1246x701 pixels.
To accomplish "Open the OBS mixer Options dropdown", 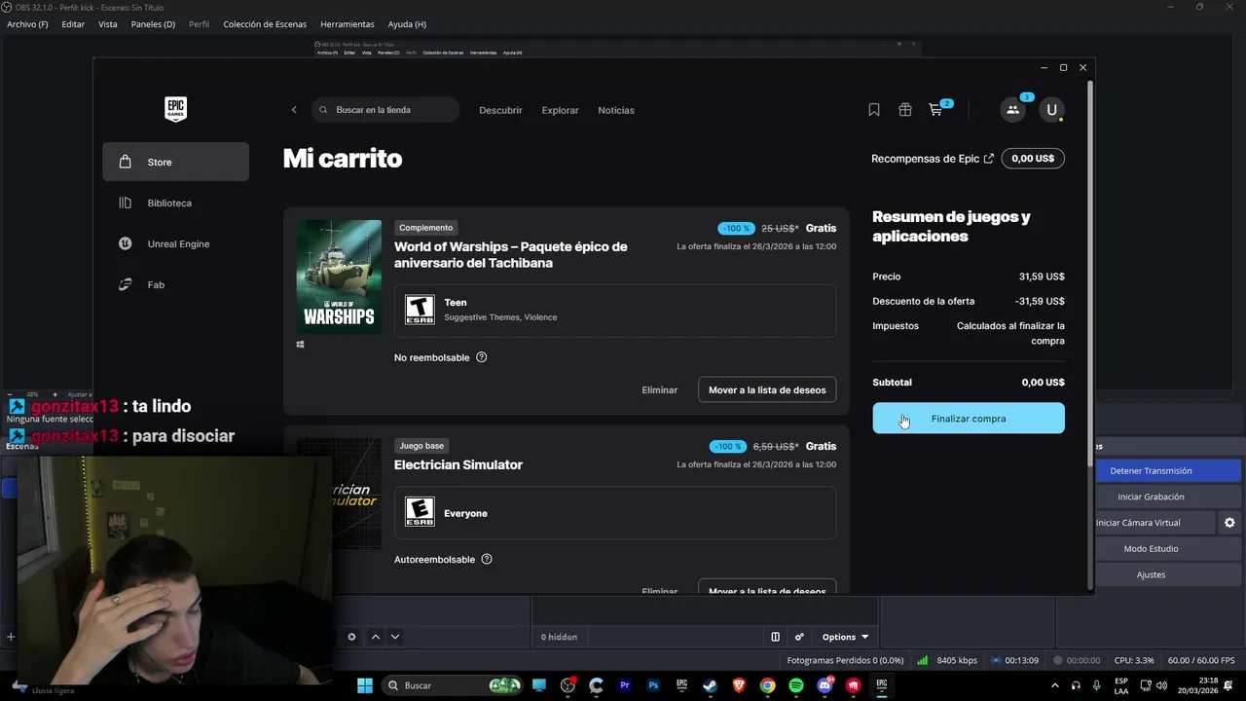I will point(845,637).
